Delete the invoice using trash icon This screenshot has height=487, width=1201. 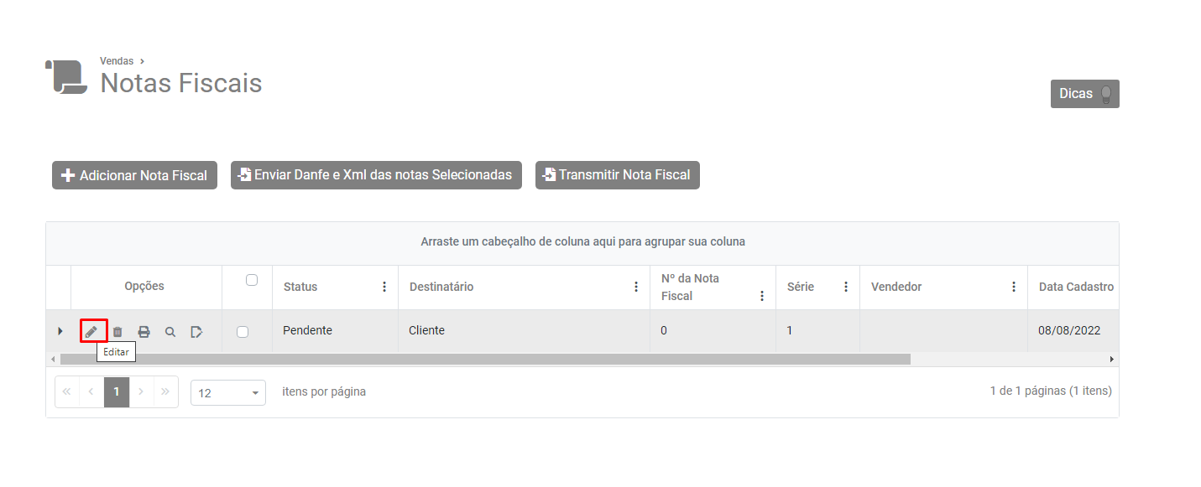pos(117,331)
